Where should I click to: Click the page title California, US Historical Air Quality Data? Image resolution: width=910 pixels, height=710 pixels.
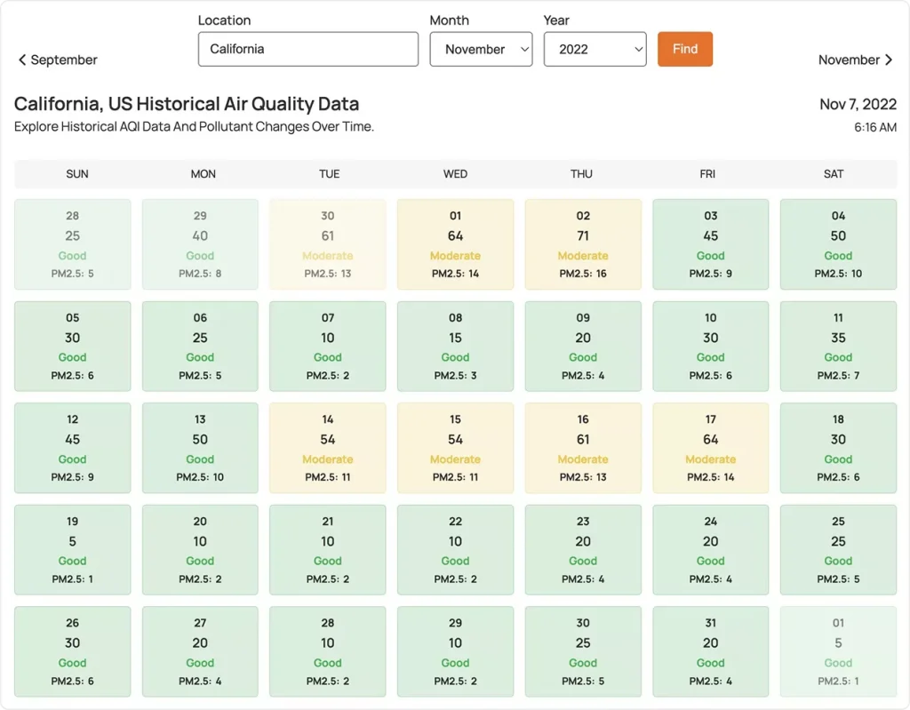186,104
